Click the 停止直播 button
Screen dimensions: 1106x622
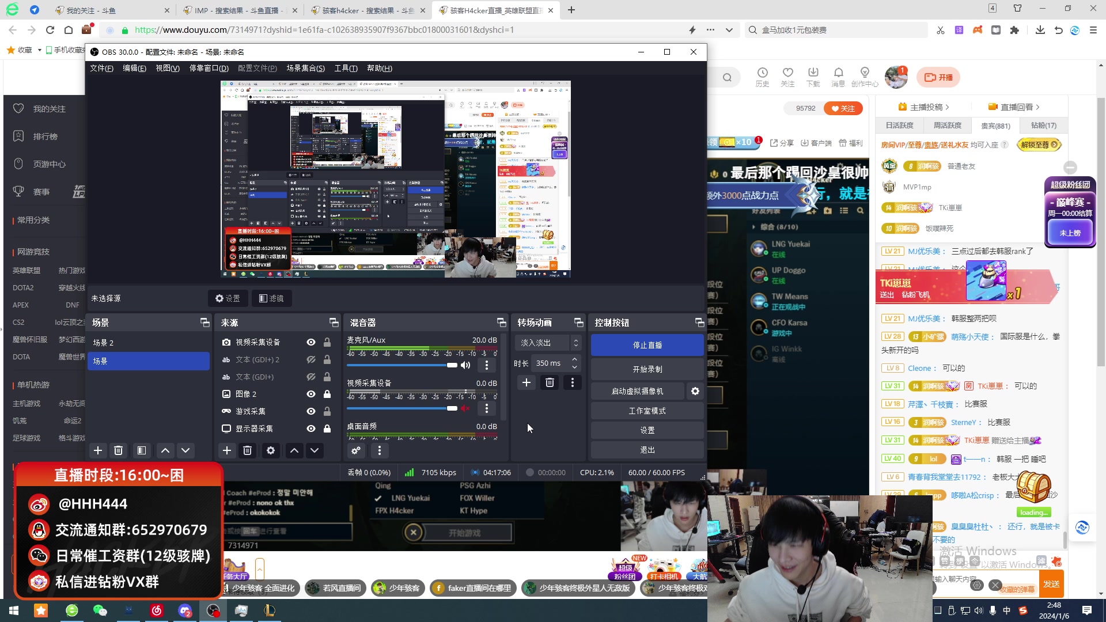click(x=647, y=345)
